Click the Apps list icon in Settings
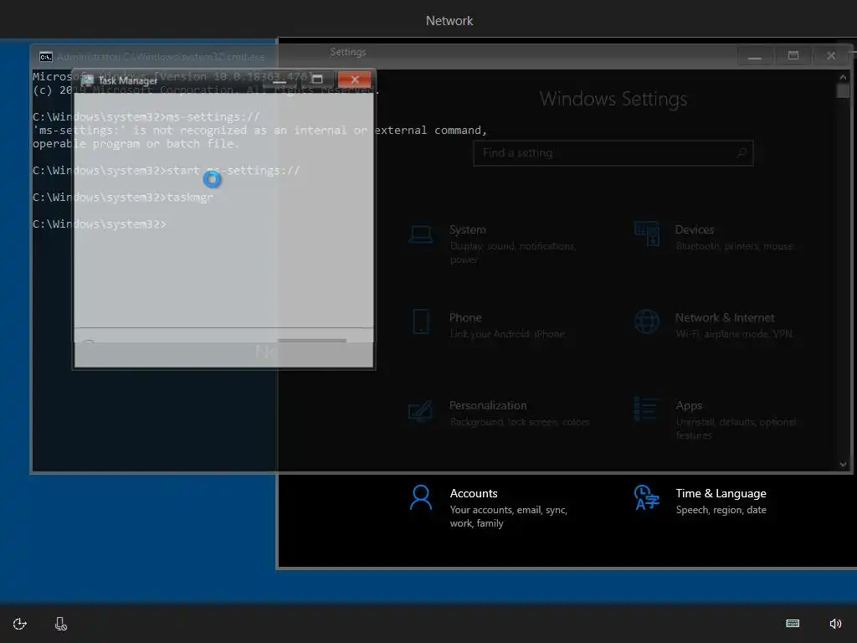Image resolution: width=857 pixels, height=643 pixels. point(645,409)
